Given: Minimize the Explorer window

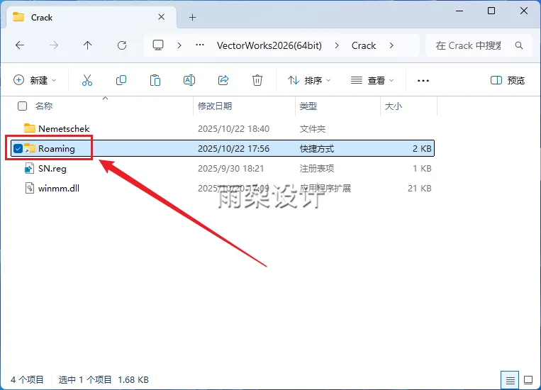Looking at the screenshot, I should [459, 11].
